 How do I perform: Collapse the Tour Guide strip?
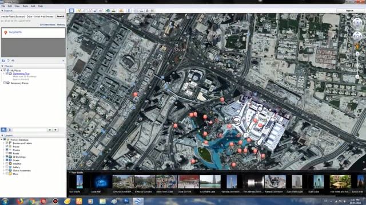(70, 173)
